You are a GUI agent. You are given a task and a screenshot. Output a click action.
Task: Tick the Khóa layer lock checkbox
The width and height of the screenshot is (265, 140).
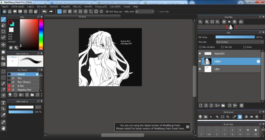click(245, 47)
